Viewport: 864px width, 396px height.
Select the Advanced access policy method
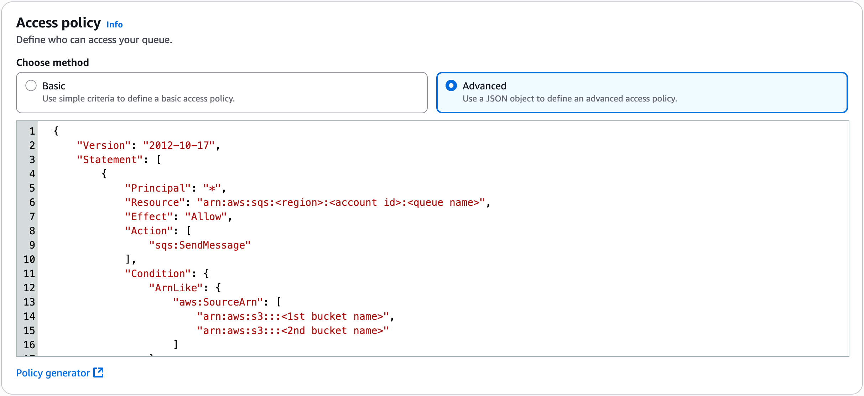click(x=451, y=85)
